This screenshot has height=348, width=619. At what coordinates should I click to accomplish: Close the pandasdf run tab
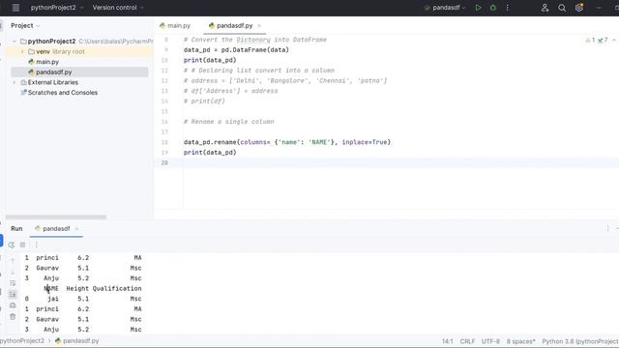(x=76, y=229)
